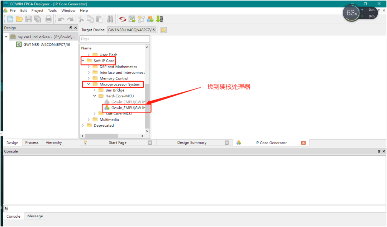Click scroll-down arrow of IP tree

[147, 131]
